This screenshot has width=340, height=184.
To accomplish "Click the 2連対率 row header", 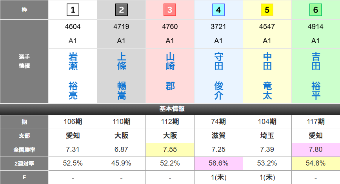I will click(x=24, y=163).
